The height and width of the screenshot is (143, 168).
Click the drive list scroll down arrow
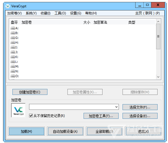tap(158, 77)
